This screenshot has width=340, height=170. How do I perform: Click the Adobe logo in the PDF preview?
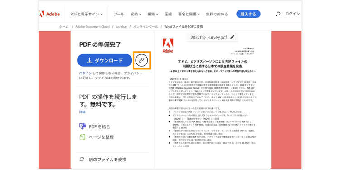168,46
